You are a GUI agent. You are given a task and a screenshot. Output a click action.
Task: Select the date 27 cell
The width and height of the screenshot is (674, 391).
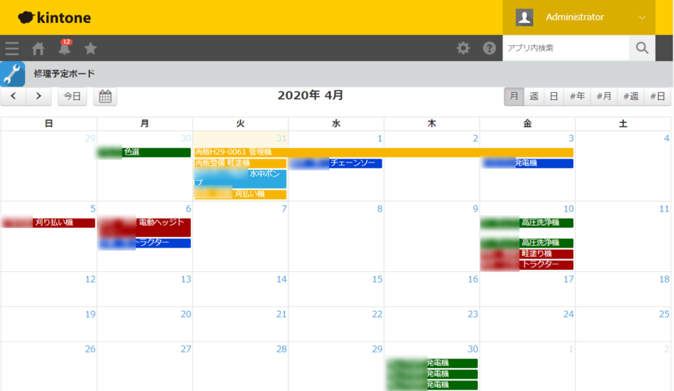coord(144,366)
